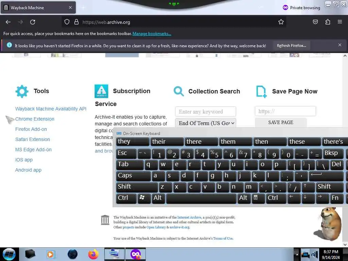The height and width of the screenshot is (261, 348).
Task: Open the Terms of Use link
Action: (223, 238)
